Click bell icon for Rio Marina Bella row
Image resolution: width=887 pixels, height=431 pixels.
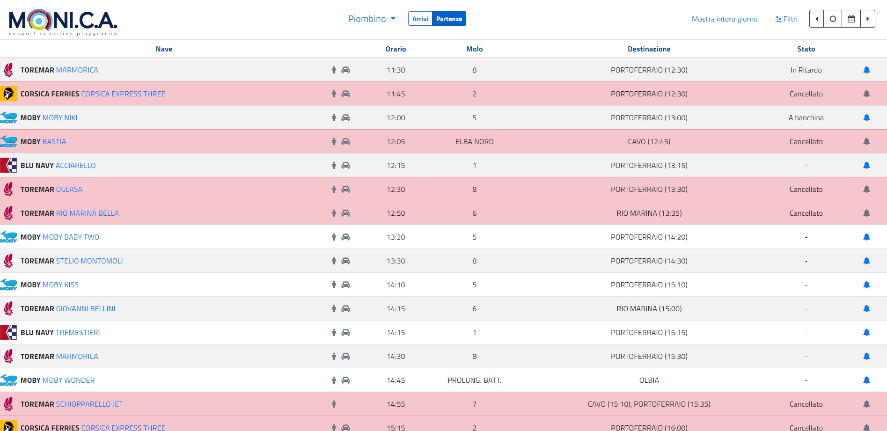(x=866, y=213)
